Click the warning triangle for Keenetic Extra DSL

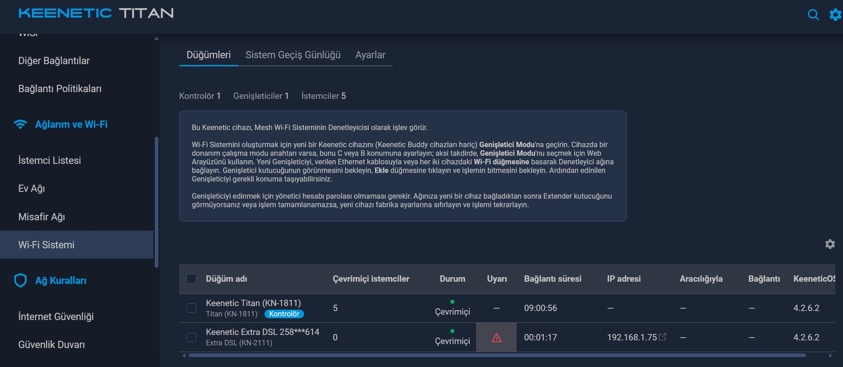[496, 338]
